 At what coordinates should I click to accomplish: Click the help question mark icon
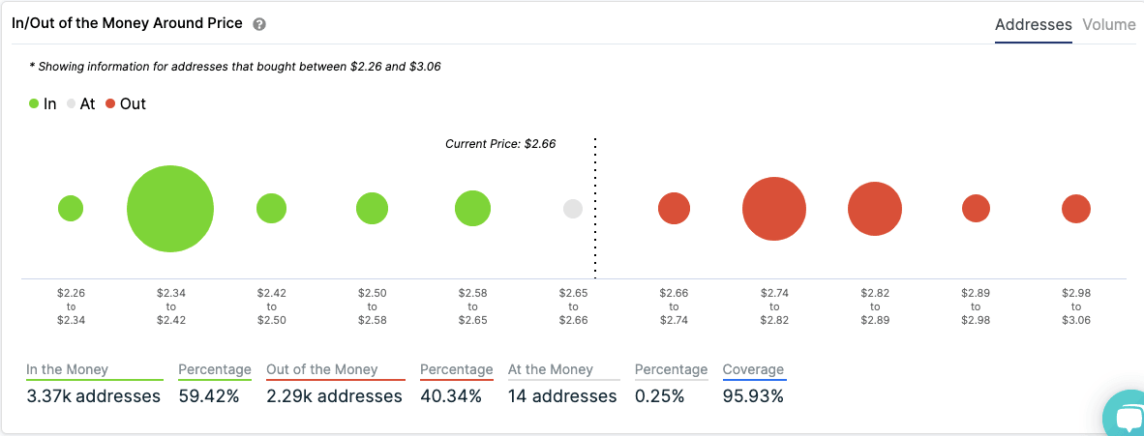coord(259,24)
